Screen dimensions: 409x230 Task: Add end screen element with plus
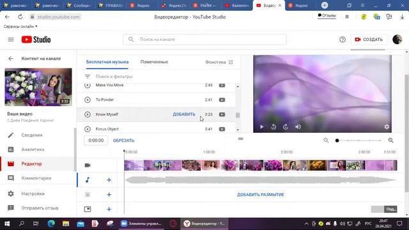click(109, 209)
